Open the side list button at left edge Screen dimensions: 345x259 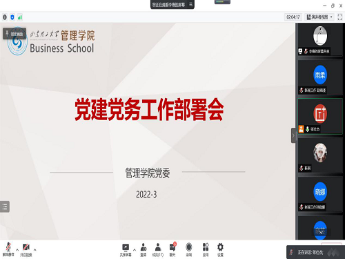[5, 207]
